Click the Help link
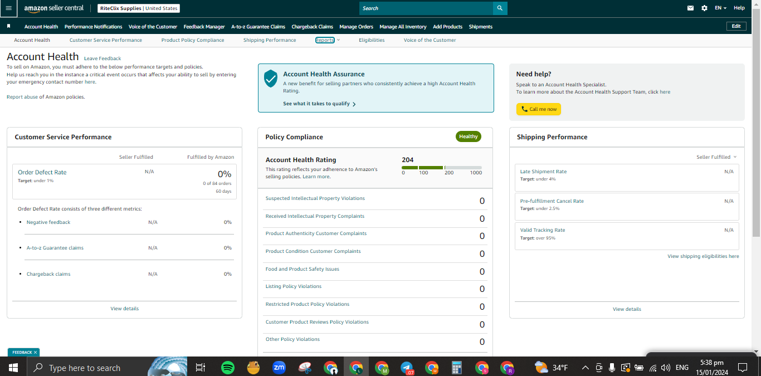761x376 pixels. pos(739,8)
